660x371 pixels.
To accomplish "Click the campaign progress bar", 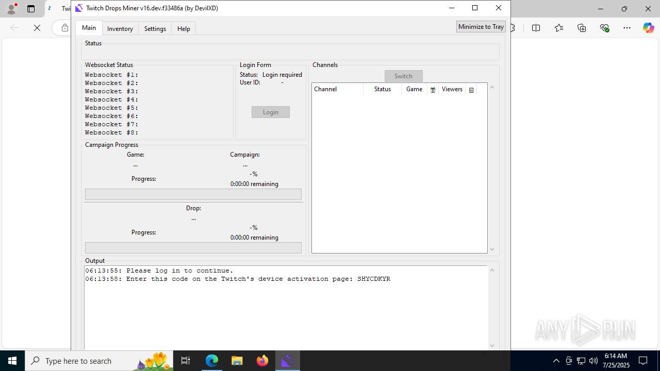I will coord(193,194).
